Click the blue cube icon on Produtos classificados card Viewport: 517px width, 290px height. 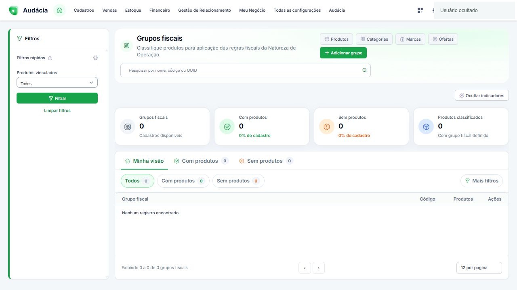[426, 126]
